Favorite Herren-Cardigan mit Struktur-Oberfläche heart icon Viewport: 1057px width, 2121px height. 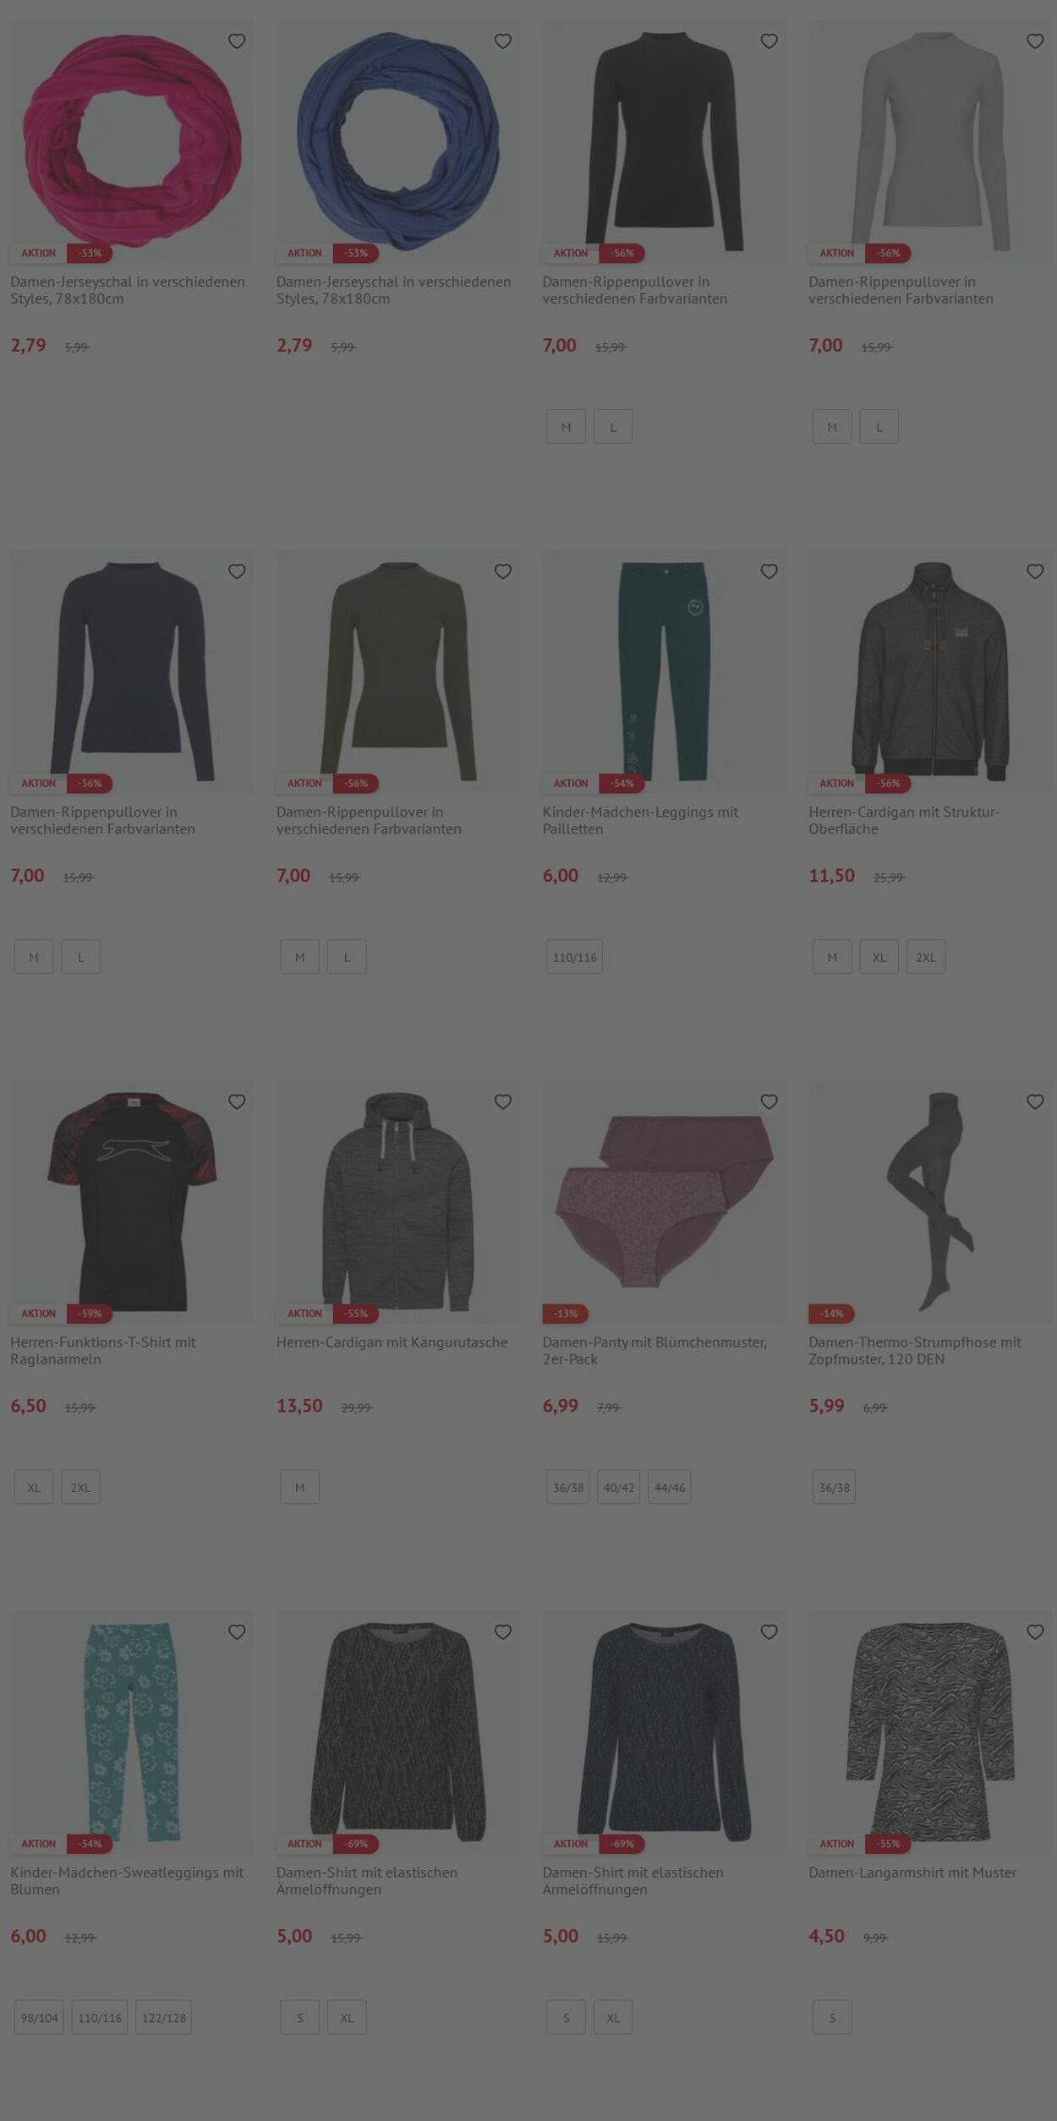coord(1035,571)
